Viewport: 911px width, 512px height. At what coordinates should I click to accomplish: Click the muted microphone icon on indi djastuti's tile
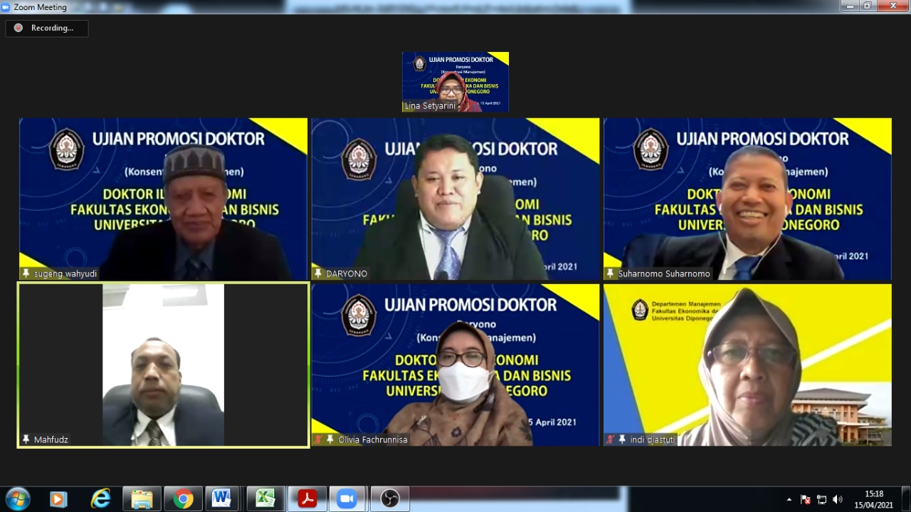(610, 439)
